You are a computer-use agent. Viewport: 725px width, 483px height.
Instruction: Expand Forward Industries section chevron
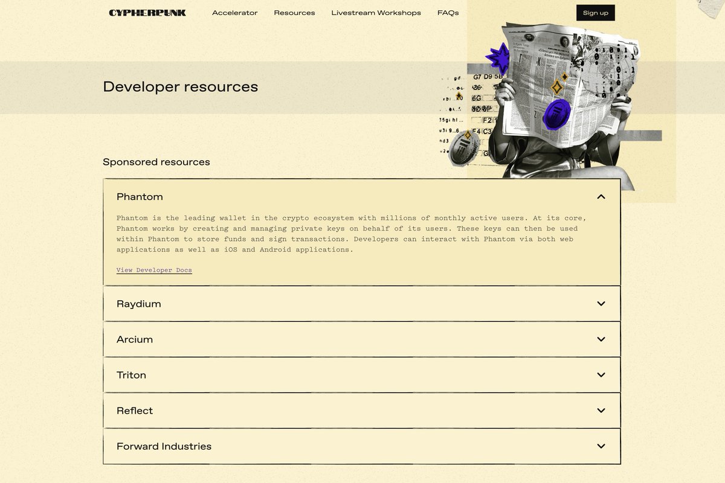point(601,446)
